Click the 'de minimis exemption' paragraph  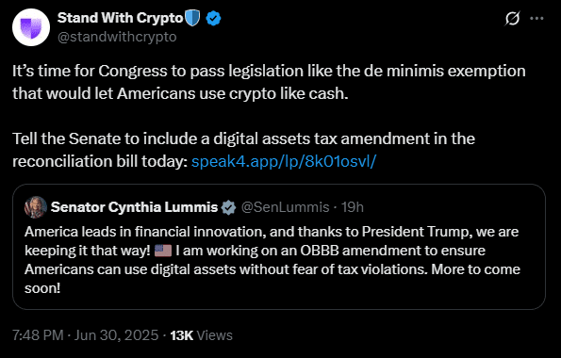[x=269, y=82]
